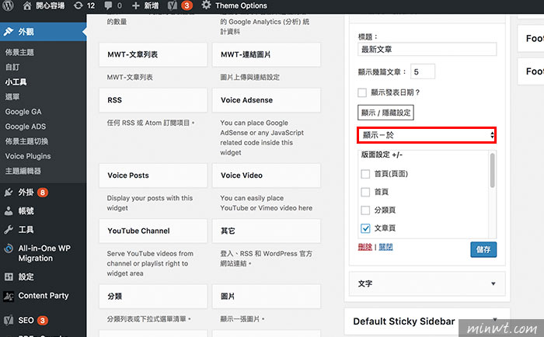Check the 首頁 checkbox
Viewport: 544px width, 337px height.
pos(365,192)
